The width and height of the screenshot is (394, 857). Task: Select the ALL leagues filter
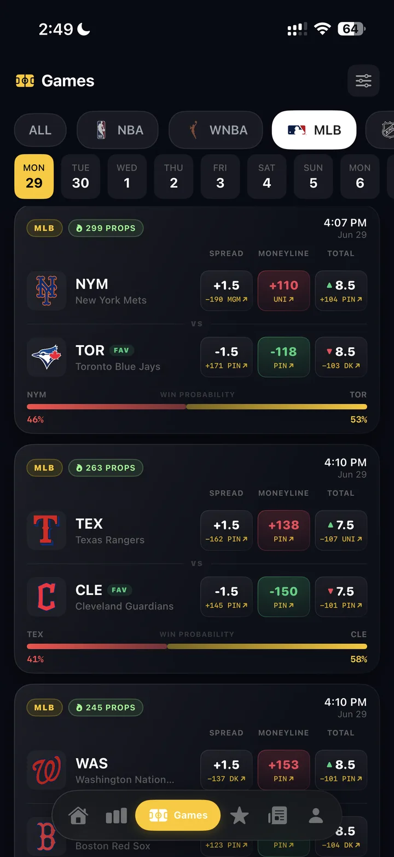point(40,130)
